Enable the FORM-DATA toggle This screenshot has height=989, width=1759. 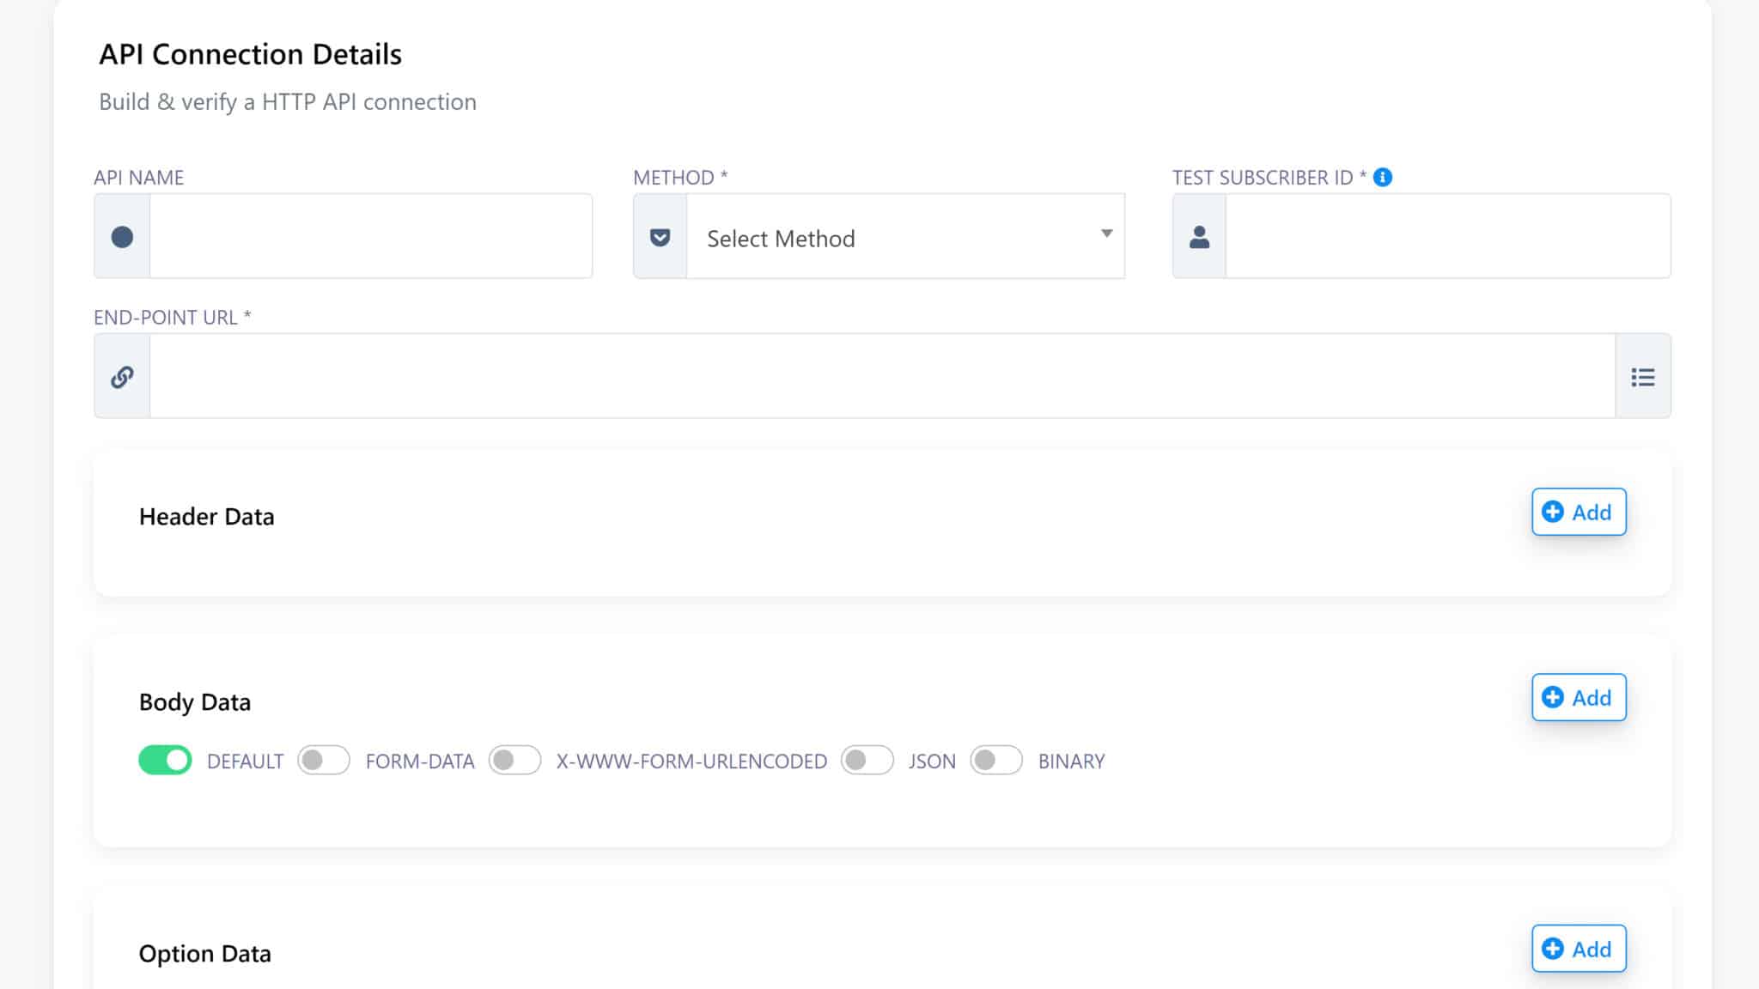tap(323, 761)
